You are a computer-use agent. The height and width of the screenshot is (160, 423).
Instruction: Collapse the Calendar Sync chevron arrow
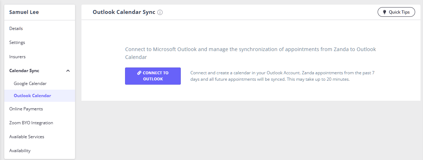pos(68,71)
